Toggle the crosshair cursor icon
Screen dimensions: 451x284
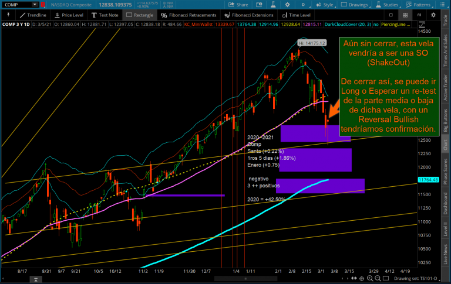(x=362, y=279)
